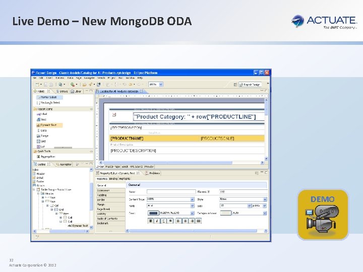Viewport: 363px width, 272px height.
Task: Open the points unit dropdown
Action: pos(265,206)
